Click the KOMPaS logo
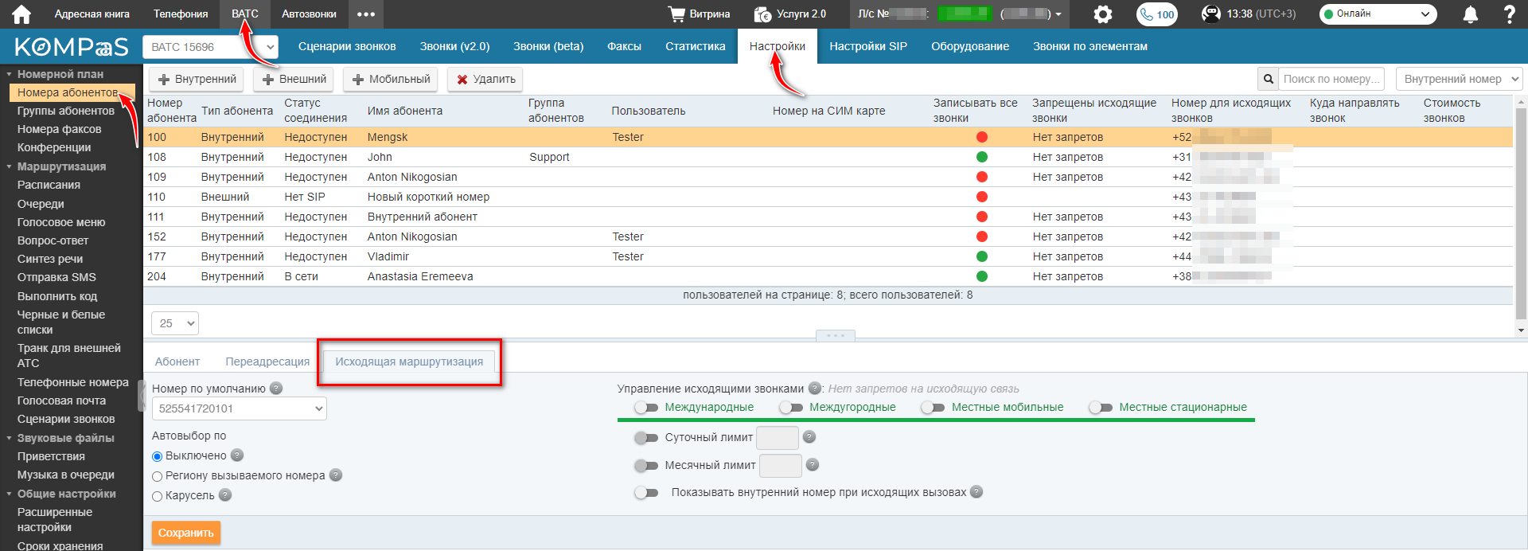This screenshot has height=551, width=1528. 72,47
